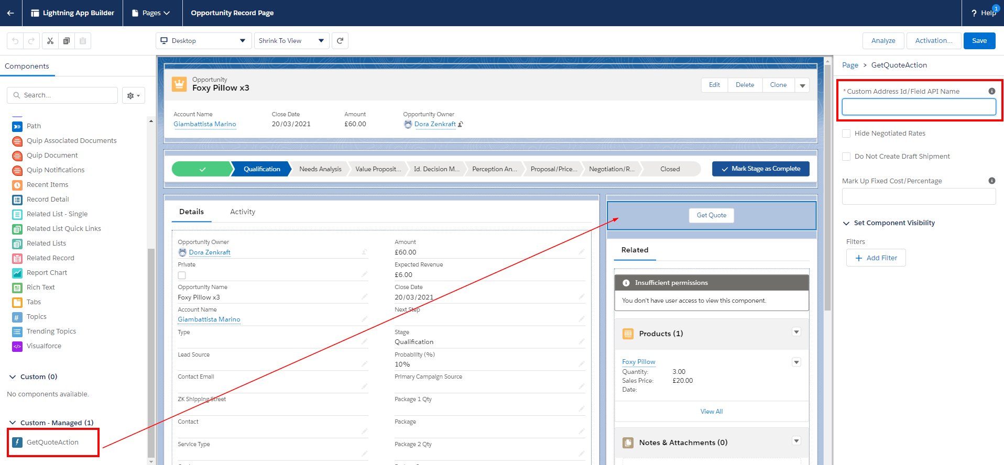
Task: Open the Desktop form factor dropdown
Action: pyautogui.click(x=204, y=41)
